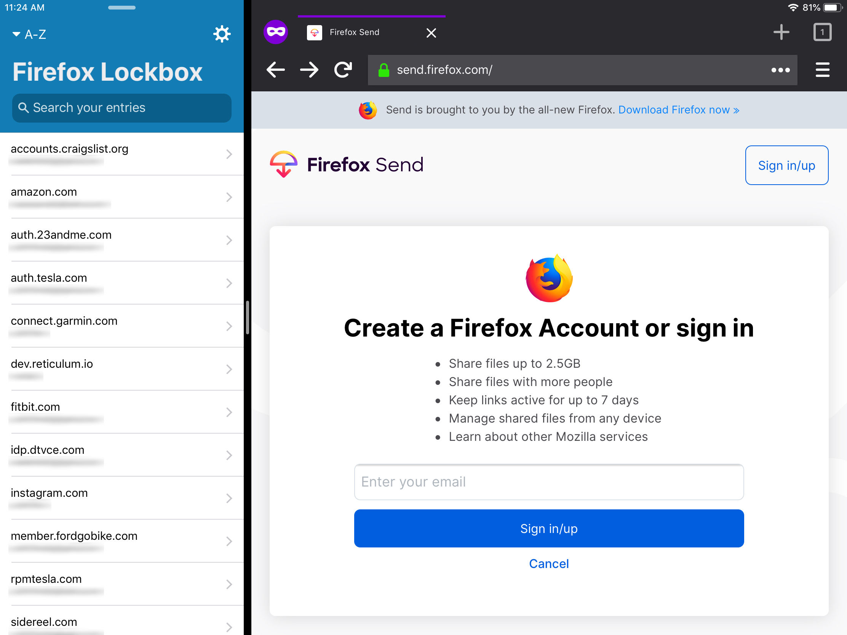Viewport: 847px width, 635px height.
Task: Click the forward navigation arrow icon
Action: pyautogui.click(x=310, y=69)
